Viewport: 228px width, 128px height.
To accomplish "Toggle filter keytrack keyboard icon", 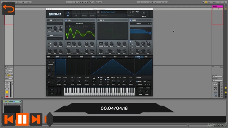I will pyautogui.click(x=132, y=54).
